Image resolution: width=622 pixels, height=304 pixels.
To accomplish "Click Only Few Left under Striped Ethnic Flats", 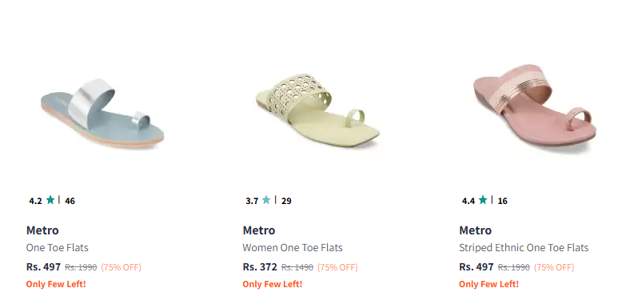I will (x=488, y=284).
